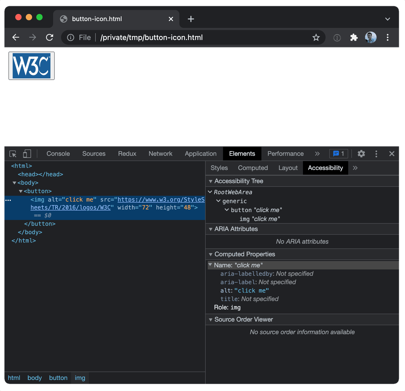Click the title Not specified row

click(249, 299)
